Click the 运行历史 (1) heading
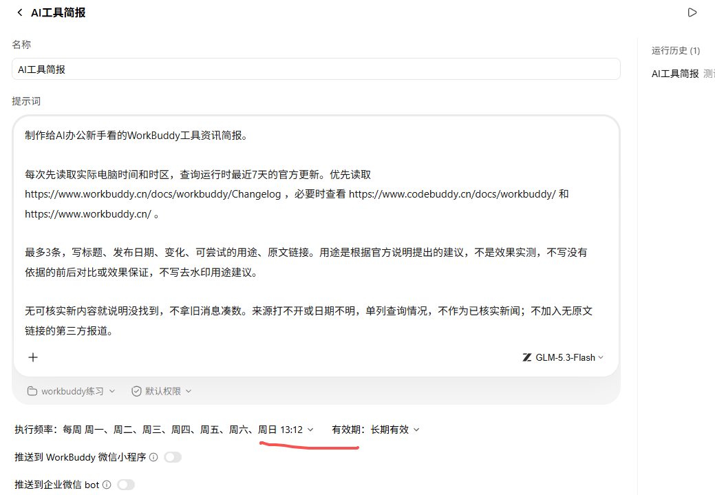 pos(676,50)
